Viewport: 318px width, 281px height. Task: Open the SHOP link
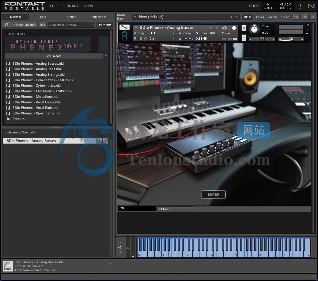pyautogui.click(x=254, y=6)
